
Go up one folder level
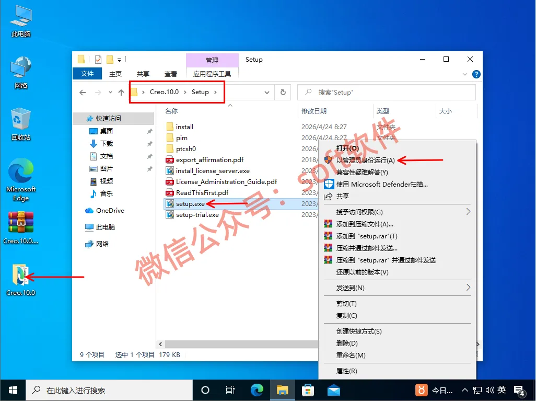tap(121, 93)
